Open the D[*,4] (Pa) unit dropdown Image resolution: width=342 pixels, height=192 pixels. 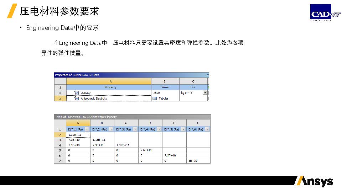(159, 129)
